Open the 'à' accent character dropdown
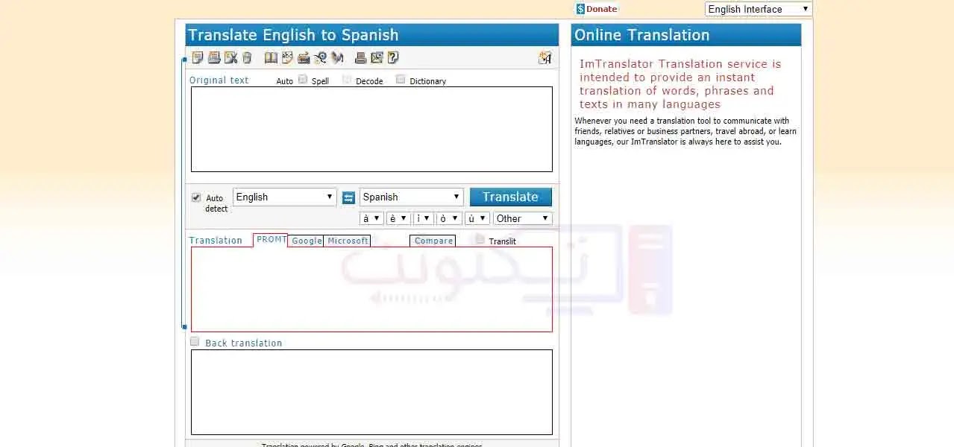 click(x=371, y=218)
